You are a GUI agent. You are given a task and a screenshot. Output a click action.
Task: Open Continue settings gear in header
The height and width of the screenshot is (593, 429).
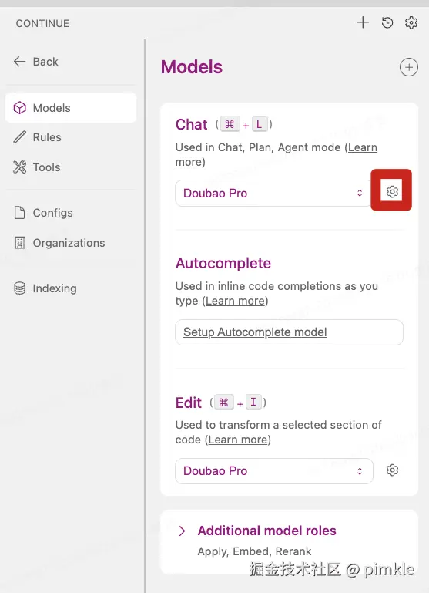tap(411, 22)
